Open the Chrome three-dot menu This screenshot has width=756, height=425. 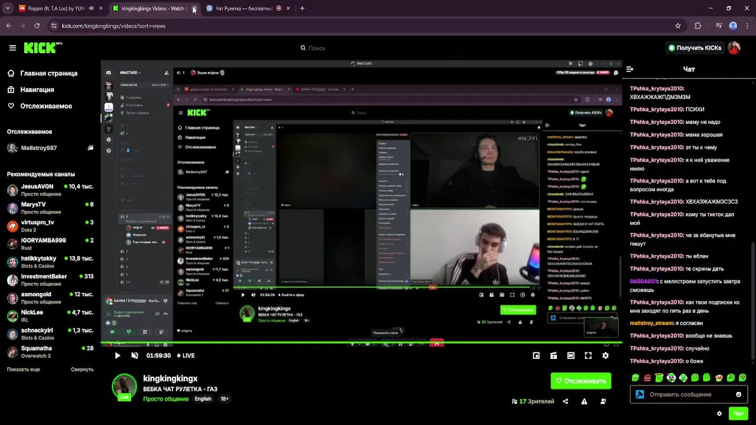[748, 26]
